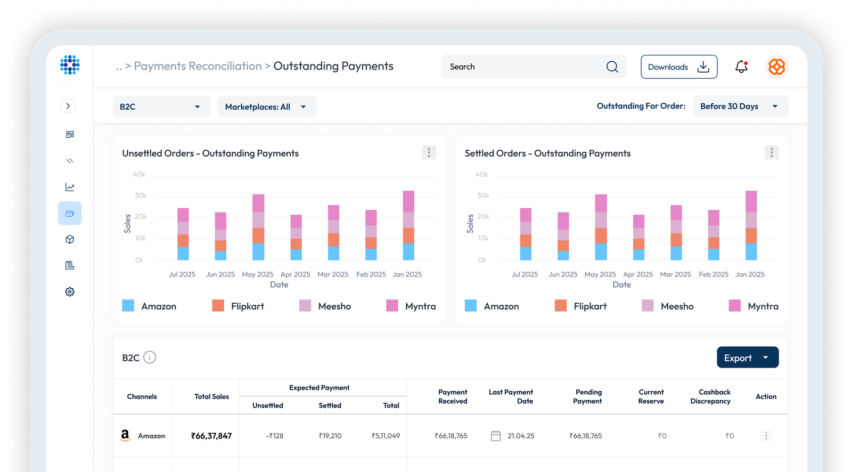This screenshot has width=852, height=472.
Task: Open the Before 30 Days dropdown
Action: tap(740, 106)
